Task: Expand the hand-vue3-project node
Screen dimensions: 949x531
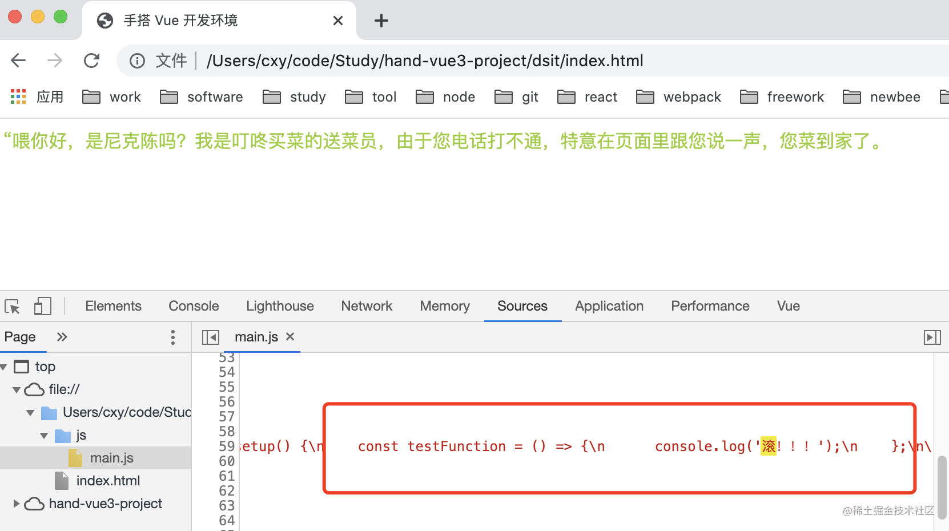Action: (x=17, y=504)
